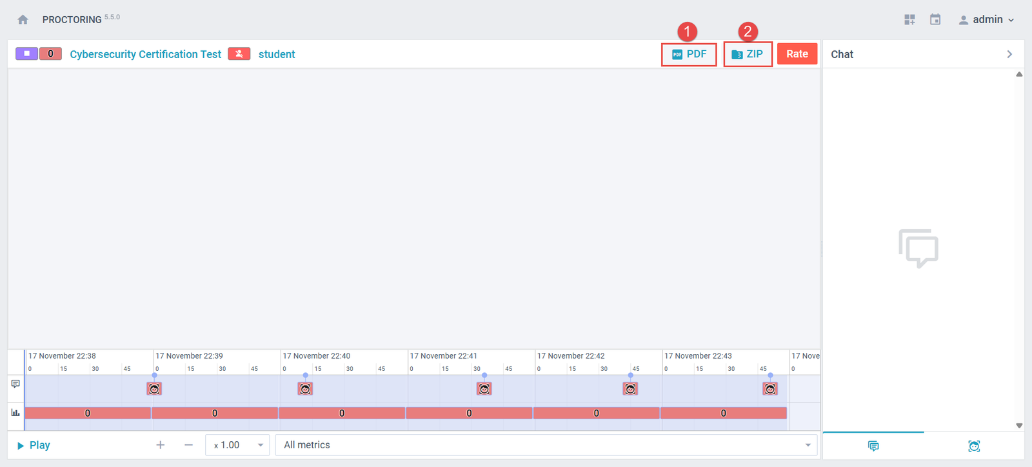The height and width of the screenshot is (467, 1032).
Task: Zoom in timeline with plus icon
Action: pos(161,445)
